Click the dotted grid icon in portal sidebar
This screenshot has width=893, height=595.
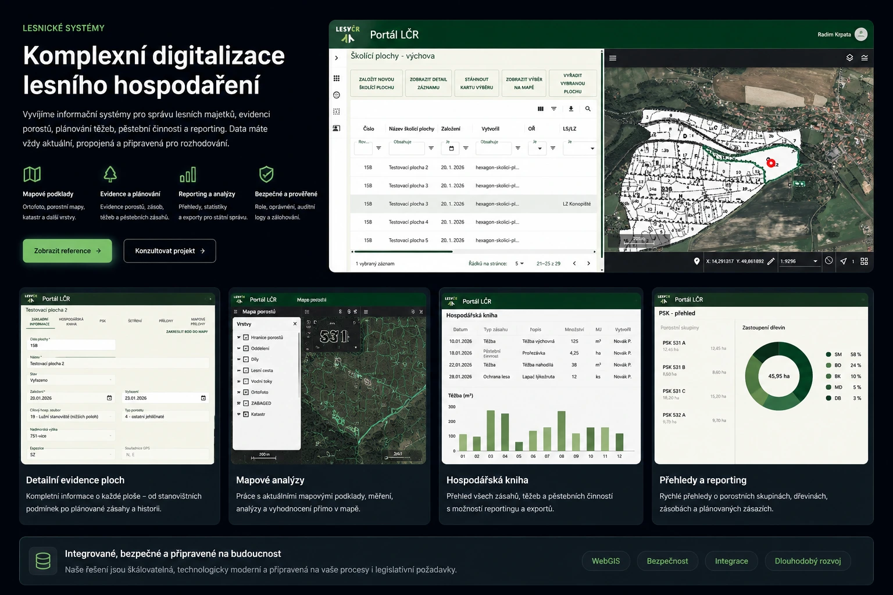click(337, 112)
